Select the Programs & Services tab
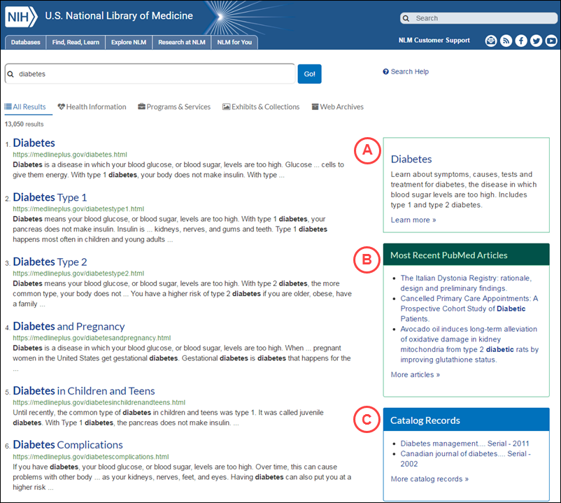 point(174,107)
